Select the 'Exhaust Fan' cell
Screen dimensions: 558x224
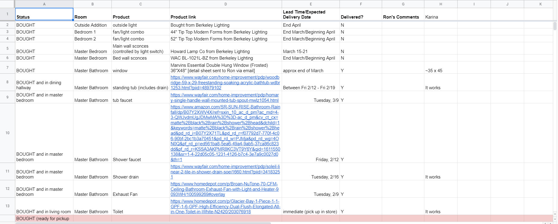click(141, 189)
